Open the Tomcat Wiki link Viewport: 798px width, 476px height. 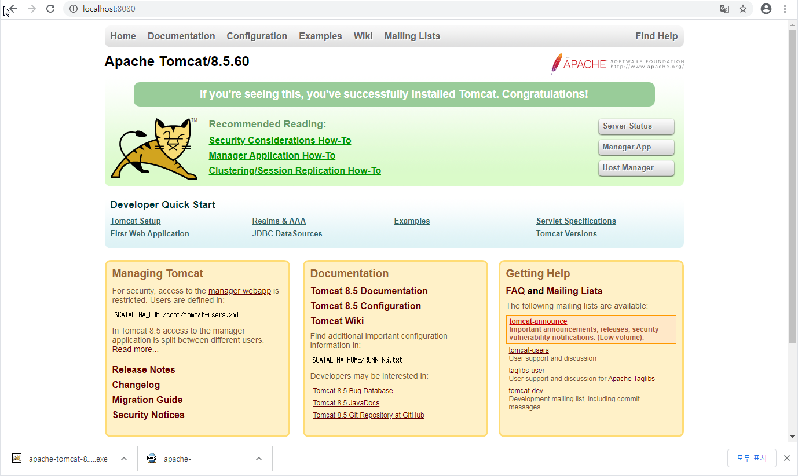click(337, 321)
